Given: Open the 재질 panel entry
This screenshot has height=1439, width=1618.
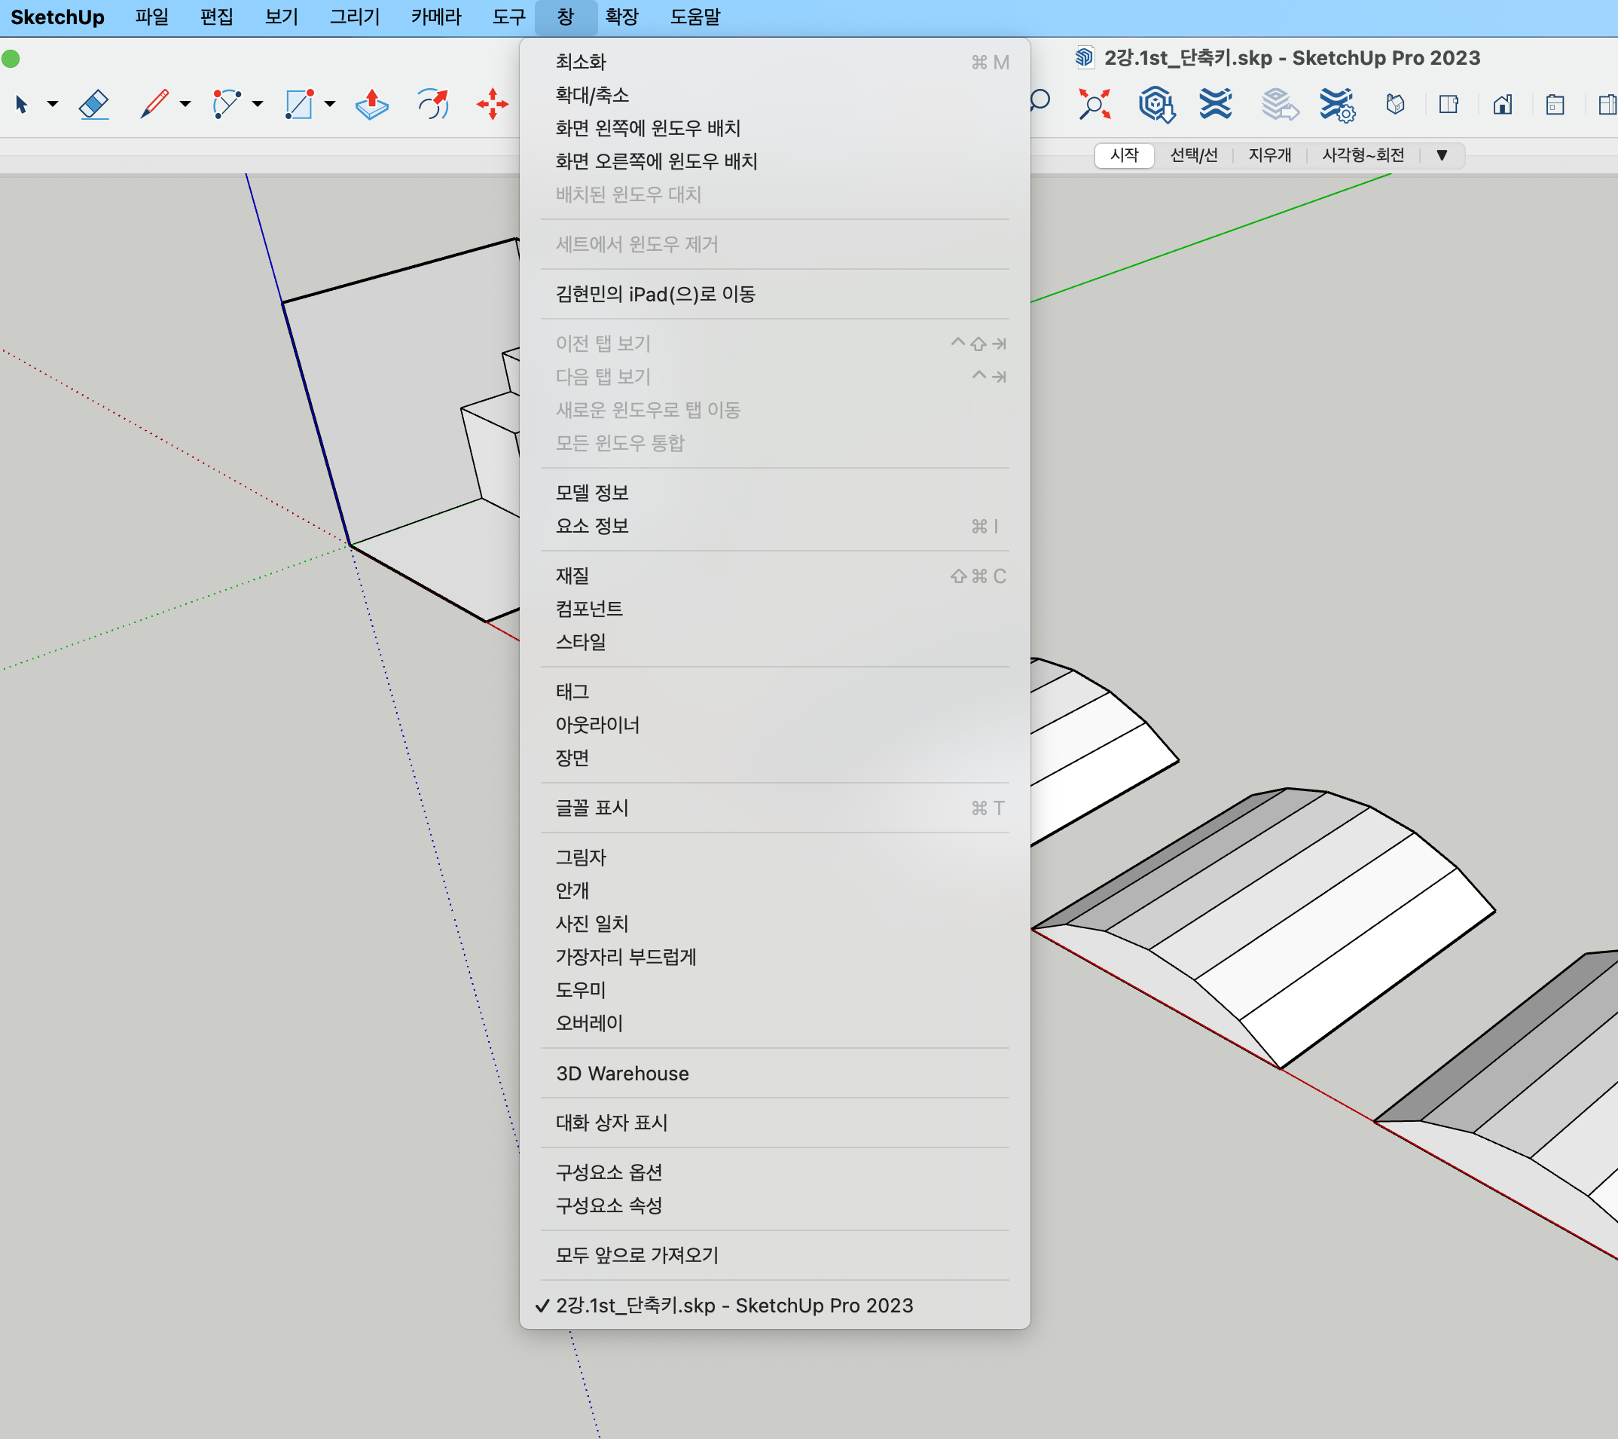Looking at the screenshot, I should pyautogui.click(x=774, y=576).
